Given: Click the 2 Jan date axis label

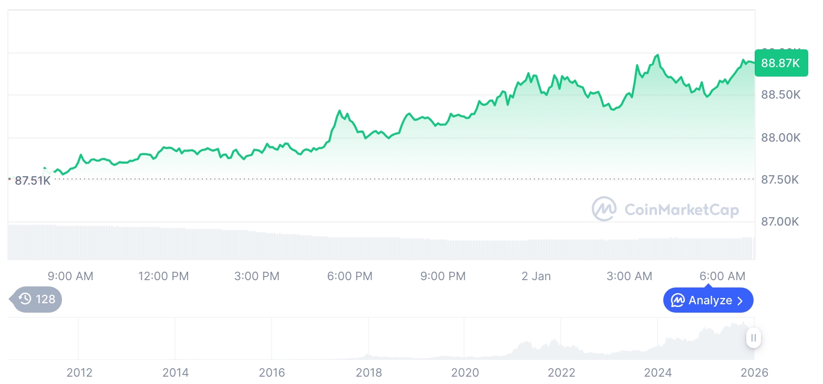Looking at the screenshot, I should pos(536,276).
